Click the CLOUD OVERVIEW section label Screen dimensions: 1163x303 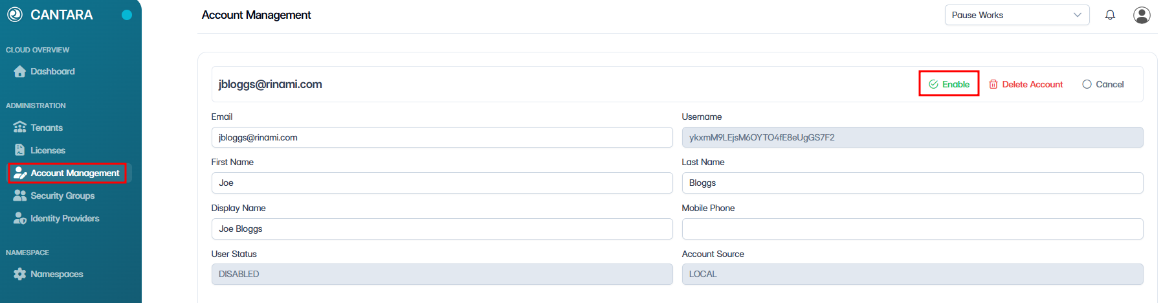pyautogui.click(x=38, y=50)
